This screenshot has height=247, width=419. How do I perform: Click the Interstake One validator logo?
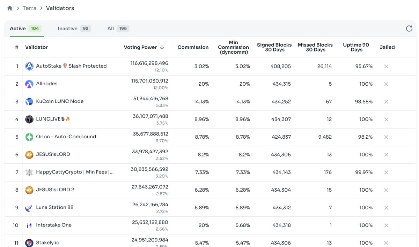(29, 225)
